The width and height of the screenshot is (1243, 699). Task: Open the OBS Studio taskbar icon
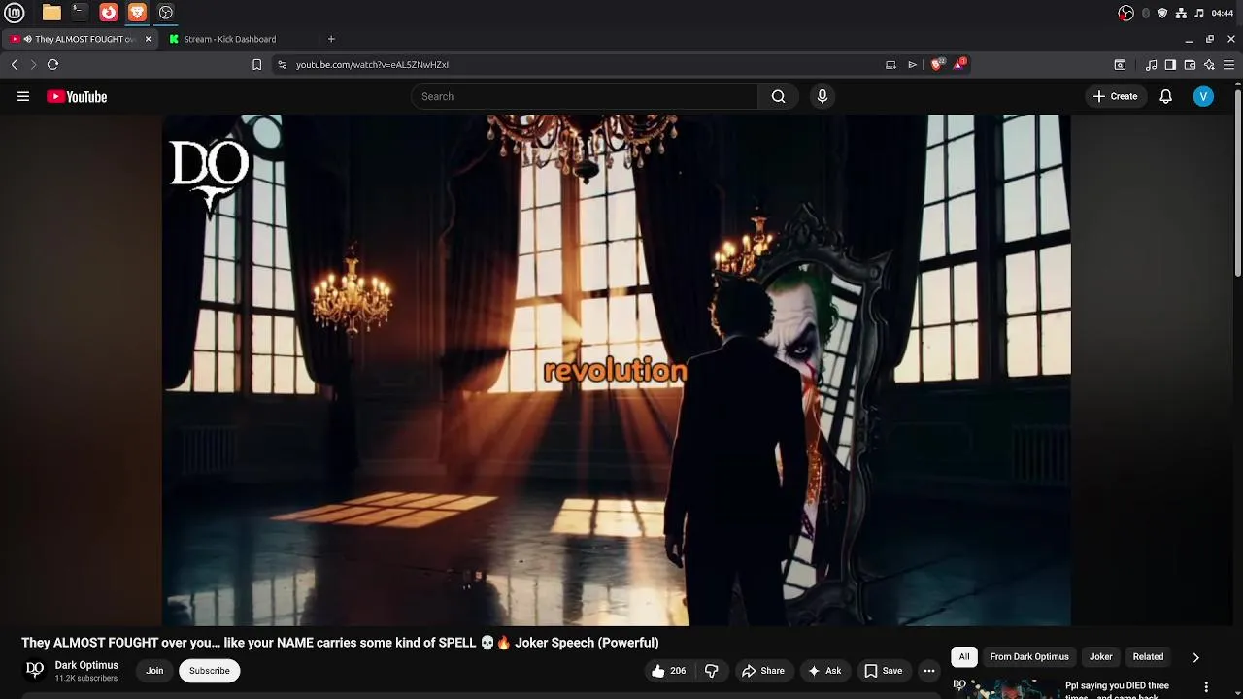(165, 13)
